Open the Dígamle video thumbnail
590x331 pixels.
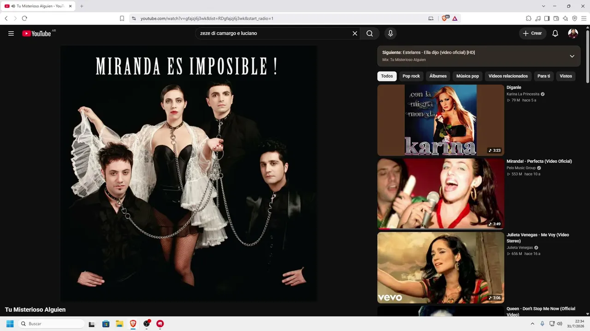point(441,120)
